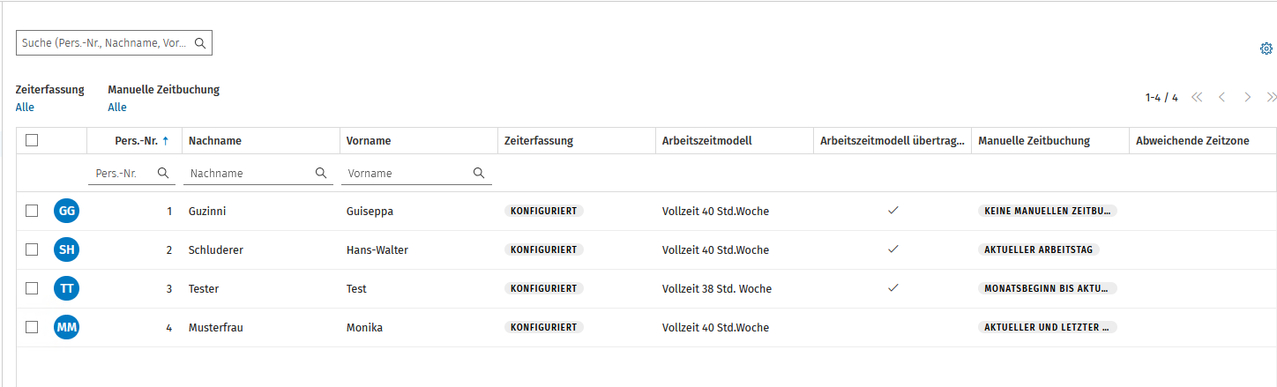Toggle the select-all header checkbox
The height and width of the screenshot is (387, 1277).
coord(32,140)
